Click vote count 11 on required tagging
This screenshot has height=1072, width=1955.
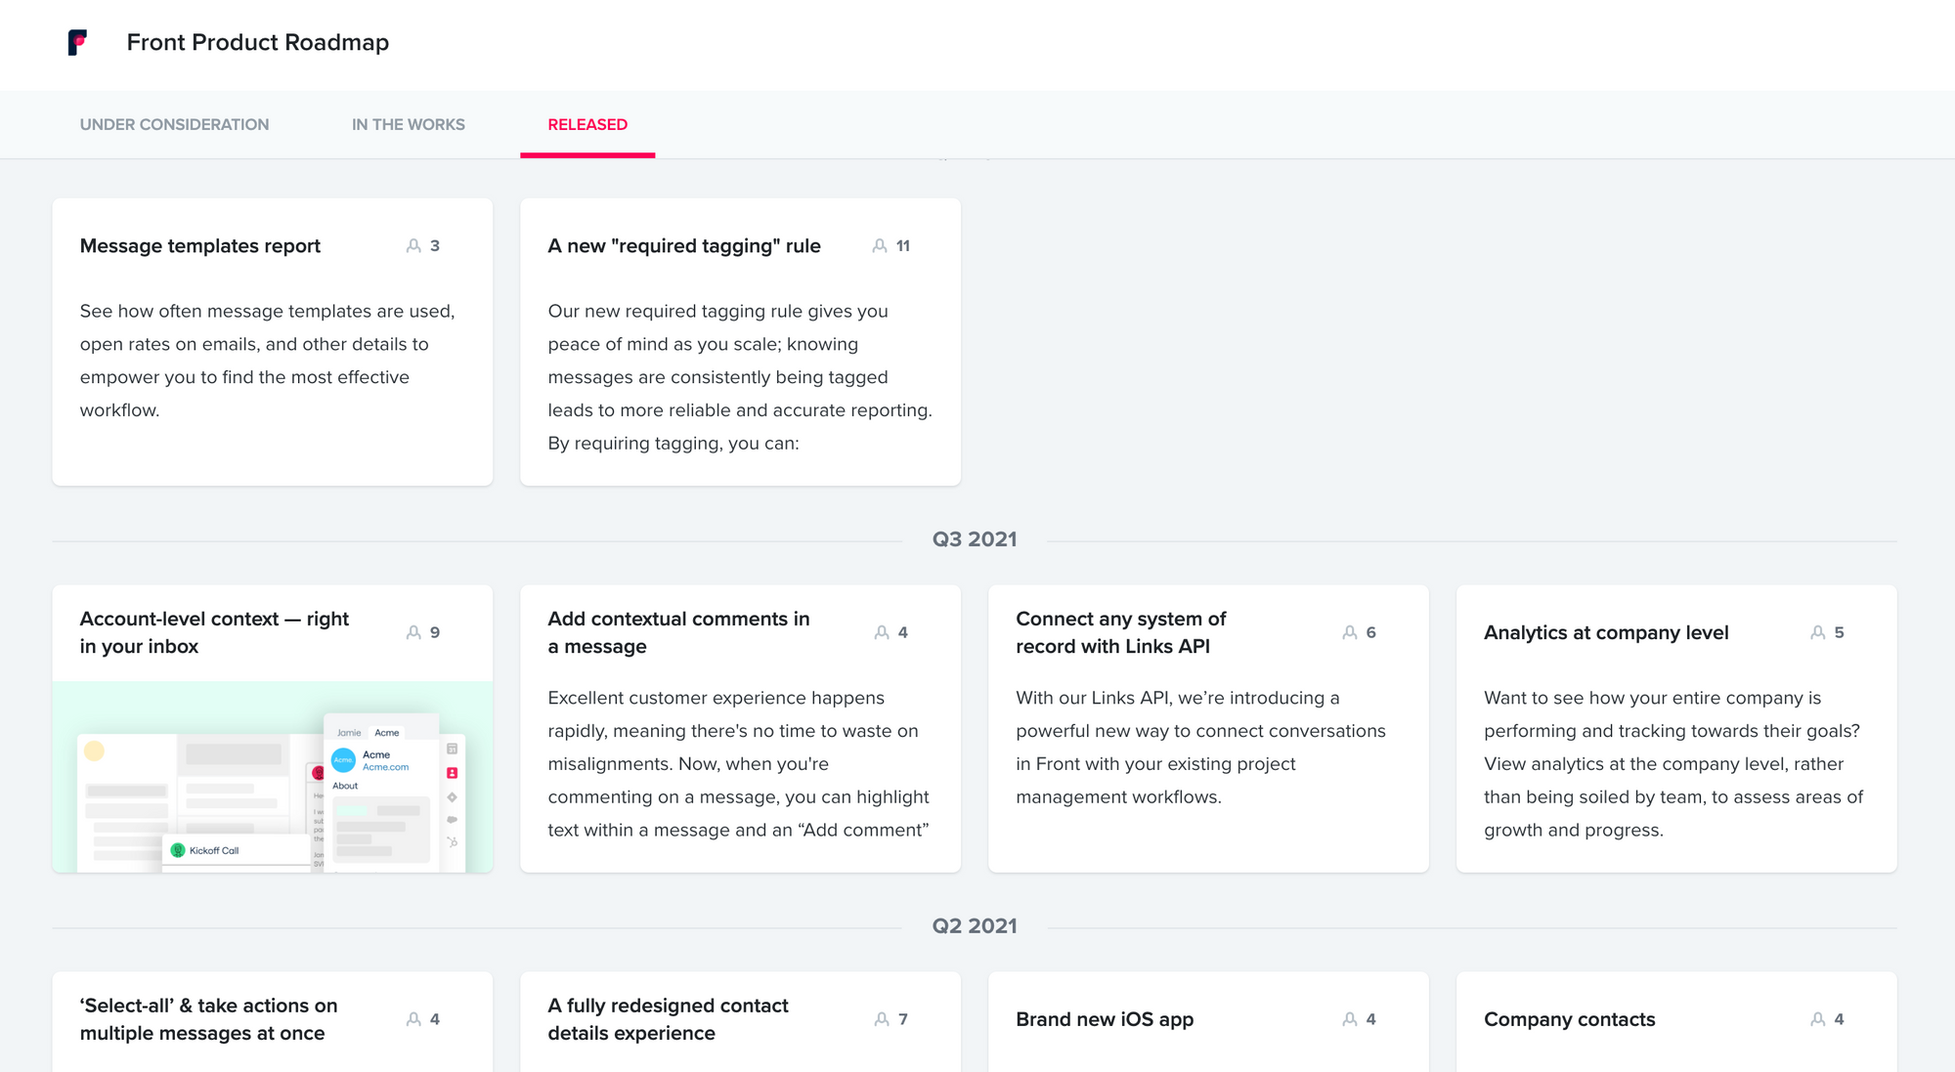click(x=903, y=246)
